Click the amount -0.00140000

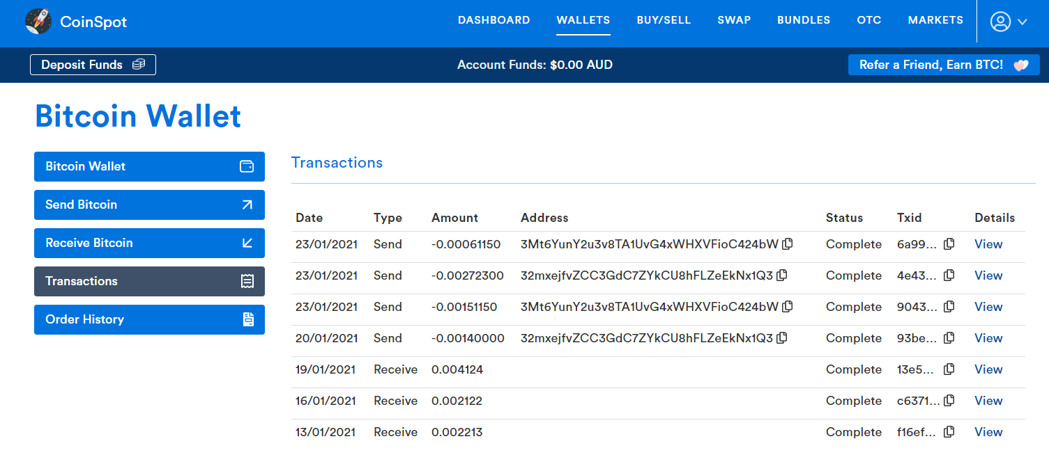tap(468, 338)
